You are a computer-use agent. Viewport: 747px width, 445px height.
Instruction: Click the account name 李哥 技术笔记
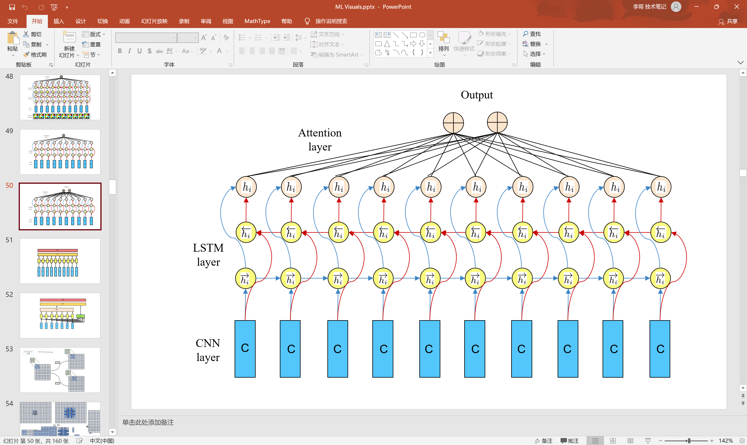(649, 7)
